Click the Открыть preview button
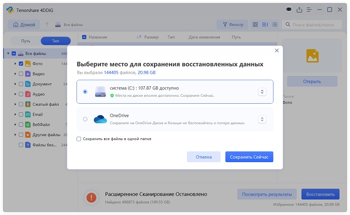 (x=312, y=81)
